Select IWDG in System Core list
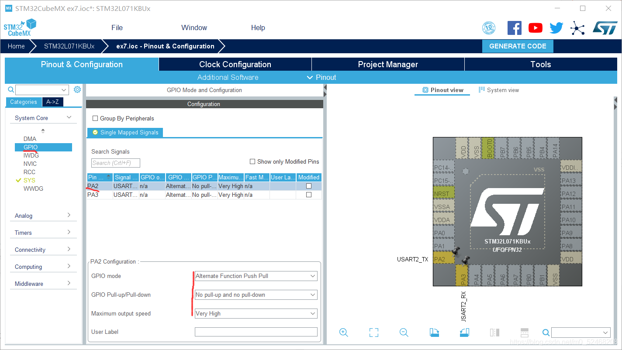This screenshot has height=350, width=622. [x=31, y=155]
